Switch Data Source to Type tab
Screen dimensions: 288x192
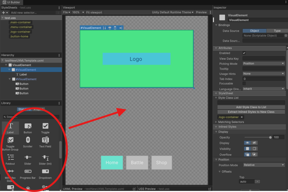277,31
